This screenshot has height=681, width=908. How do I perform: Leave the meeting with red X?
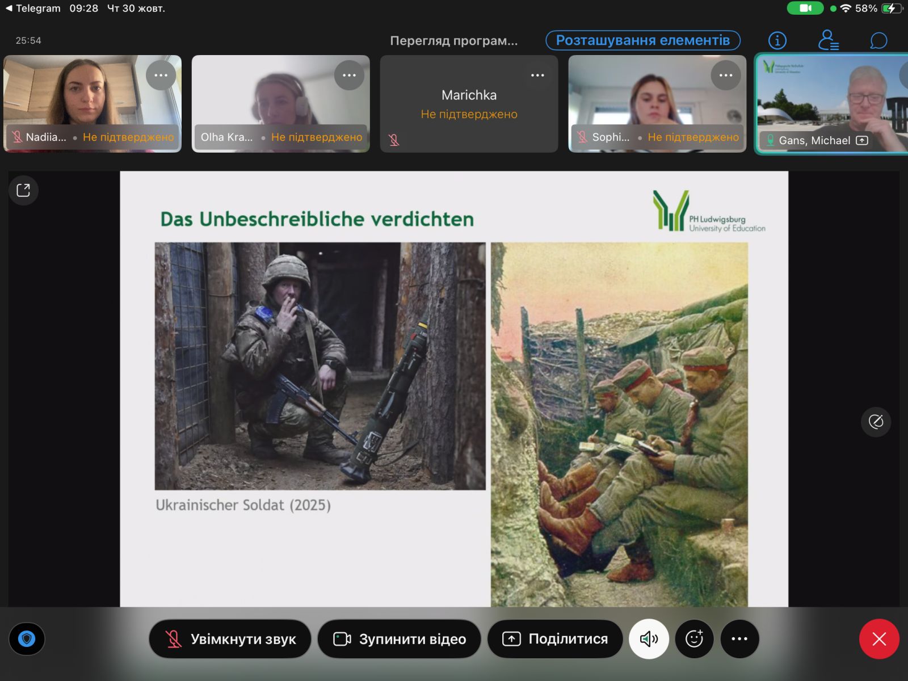click(x=879, y=639)
